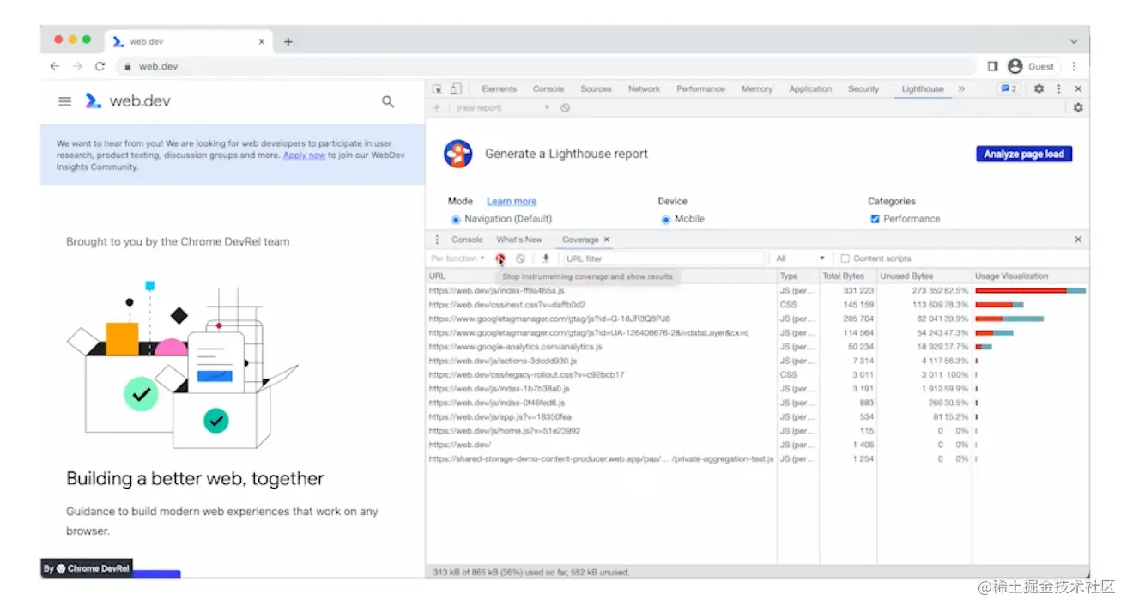Toggle browser side panel icon
The height and width of the screenshot is (613, 1133).
point(992,66)
